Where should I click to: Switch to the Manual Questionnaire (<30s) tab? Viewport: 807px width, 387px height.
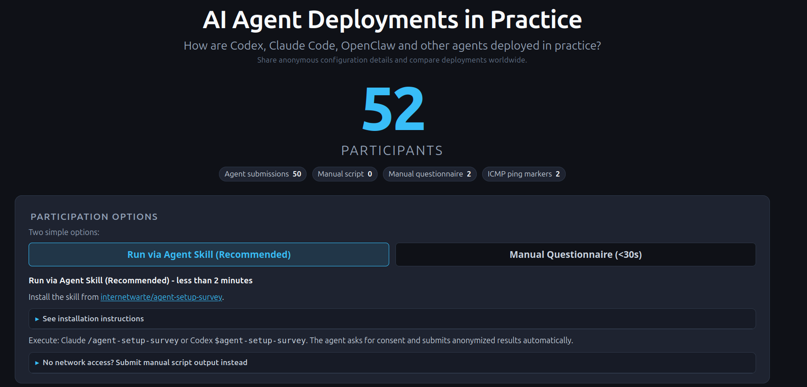[576, 254]
